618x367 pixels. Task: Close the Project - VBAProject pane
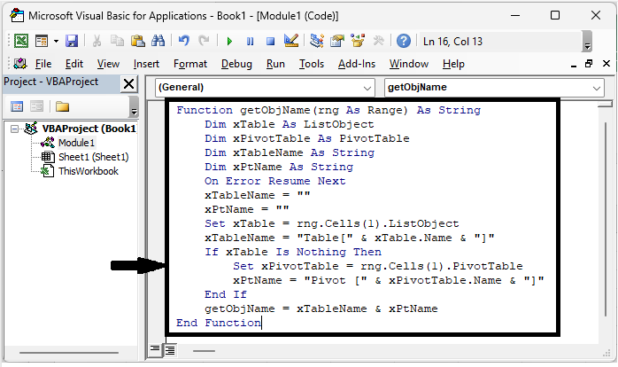(129, 83)
